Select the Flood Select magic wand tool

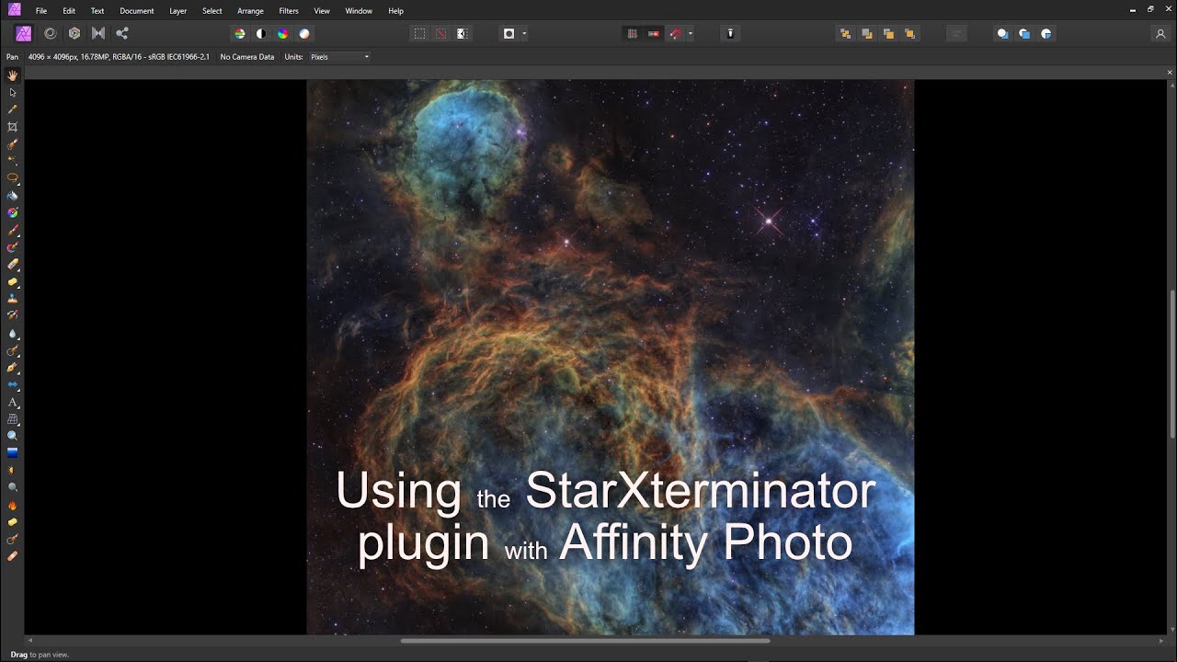click(x=13, y=161)
